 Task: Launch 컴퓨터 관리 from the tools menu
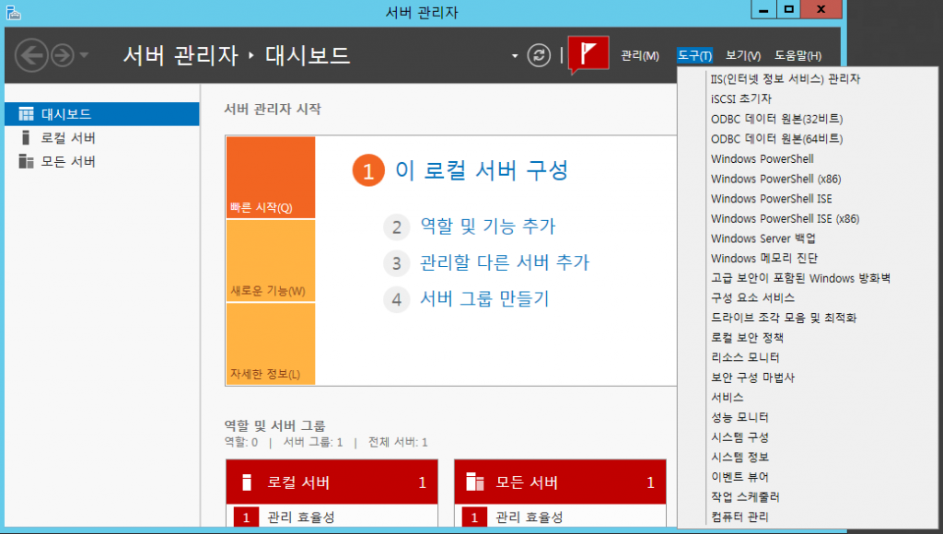tap(739, 517)
